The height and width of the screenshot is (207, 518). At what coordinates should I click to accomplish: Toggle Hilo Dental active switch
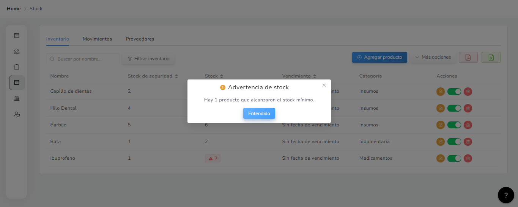pos(454,108)
